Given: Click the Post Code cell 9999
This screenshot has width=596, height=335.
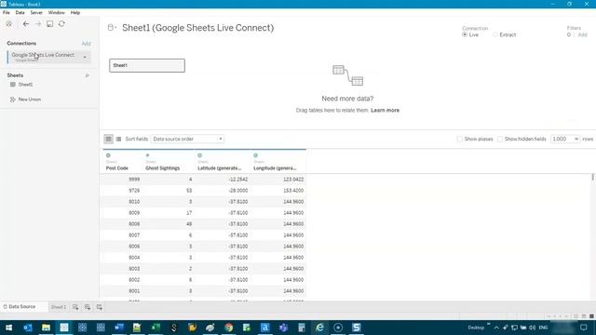Looking at the screenshot, I should point(134,180).
